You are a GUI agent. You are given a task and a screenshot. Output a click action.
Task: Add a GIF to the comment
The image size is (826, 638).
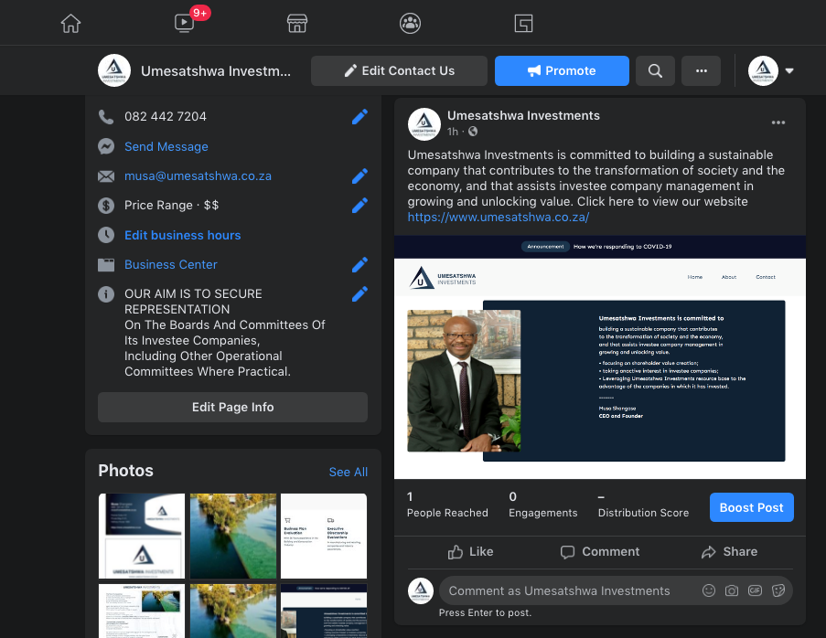[755, 590]
